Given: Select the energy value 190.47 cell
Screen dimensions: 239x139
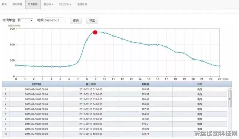Looking at the screenshot, I should coord(145,99).
